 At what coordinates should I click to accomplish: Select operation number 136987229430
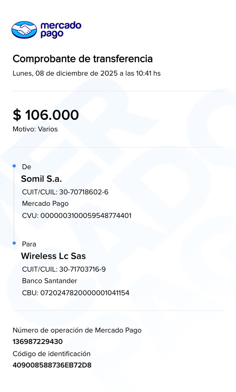[38, 342]
